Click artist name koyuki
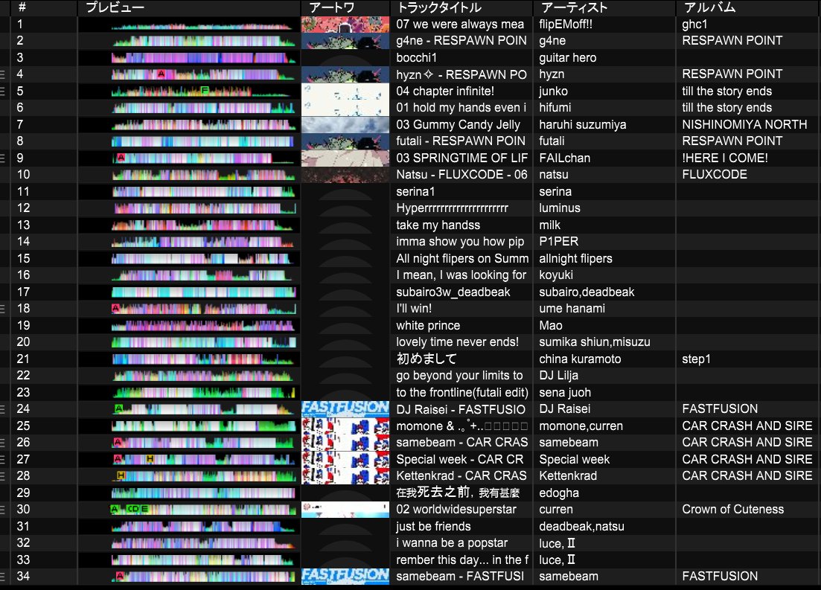 pos(556,275)
